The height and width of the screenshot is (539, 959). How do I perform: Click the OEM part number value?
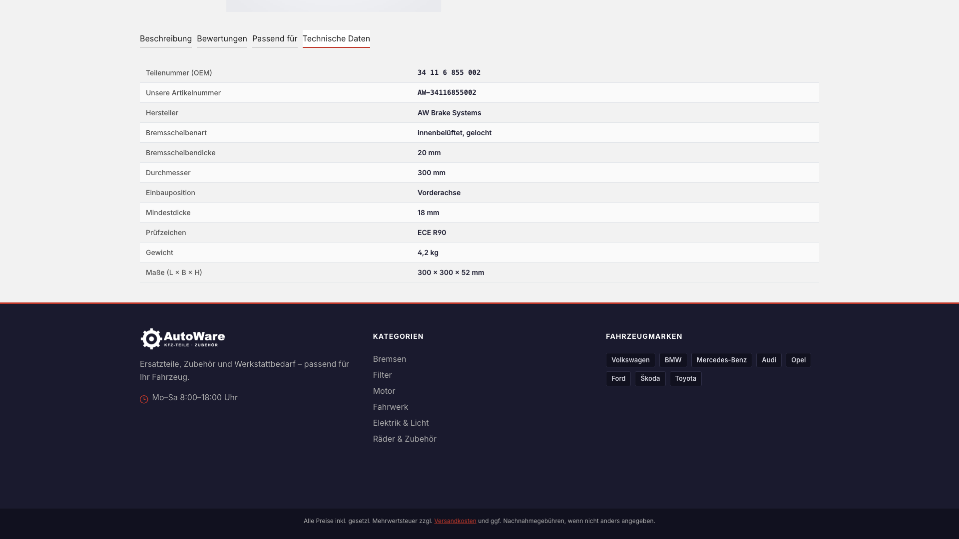click(x=449, y=72)
